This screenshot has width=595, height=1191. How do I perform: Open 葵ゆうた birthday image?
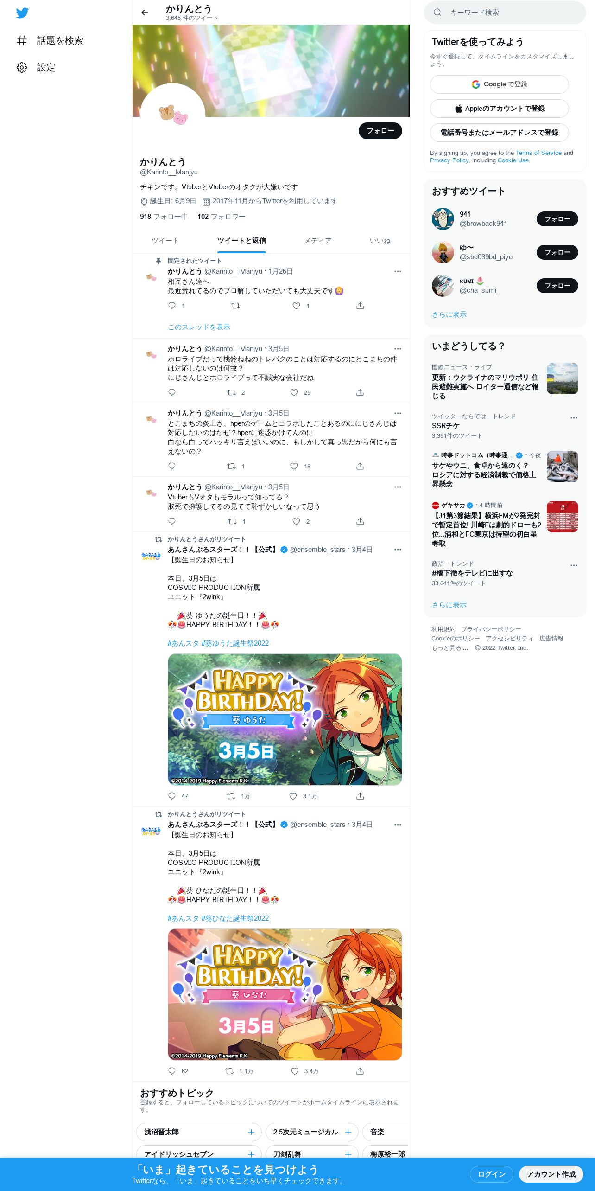point(285,719)
